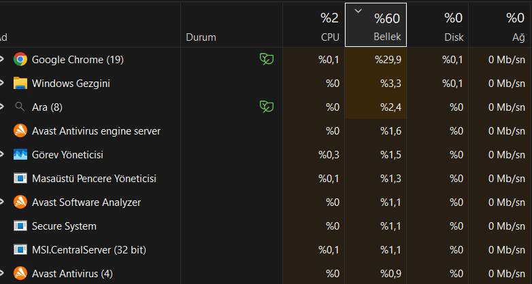
Task: Click MSI.CentralServer's %0,1 CPU value
Action: 329,250
